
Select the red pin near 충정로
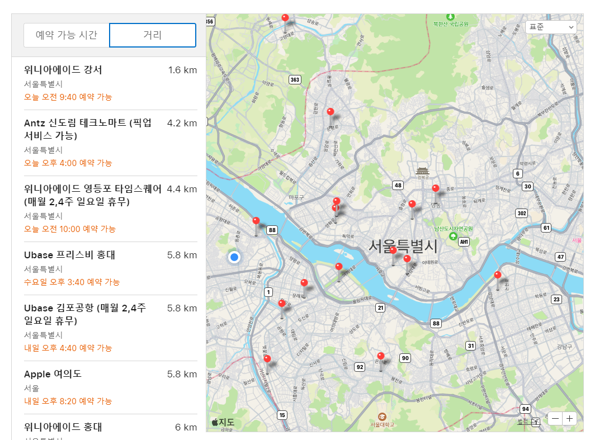point(412,204)
